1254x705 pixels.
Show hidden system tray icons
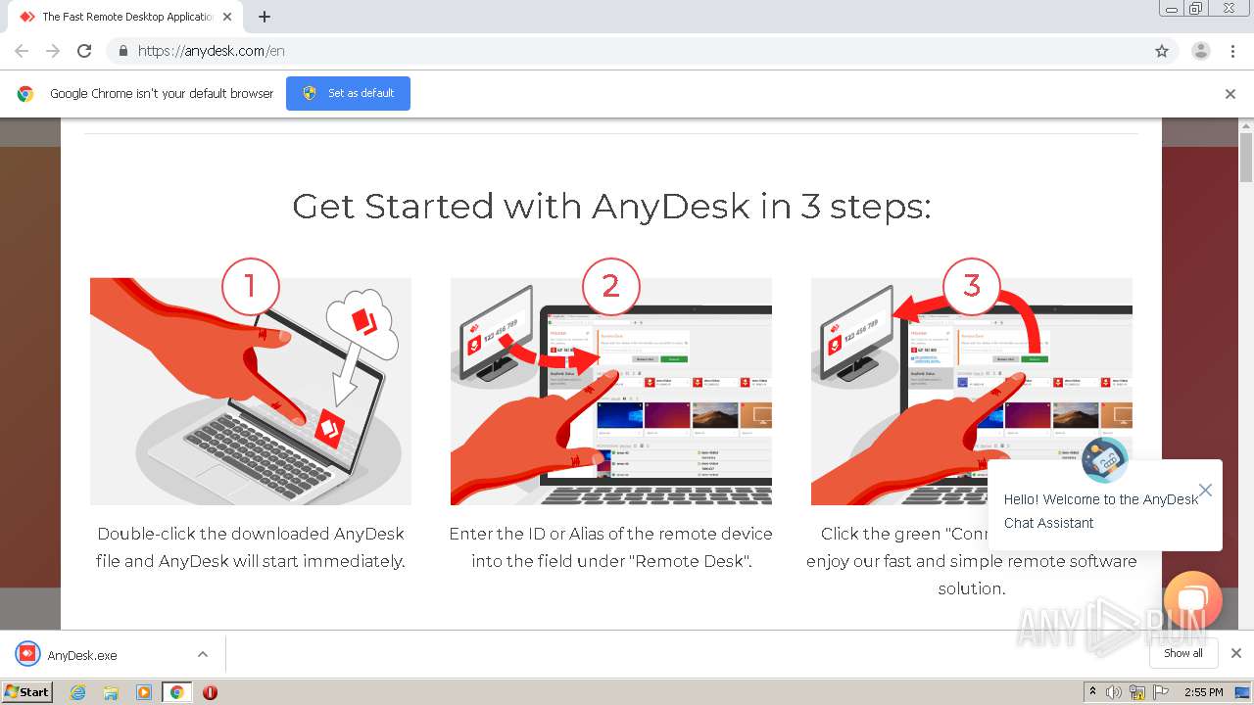click(1093, 692)
